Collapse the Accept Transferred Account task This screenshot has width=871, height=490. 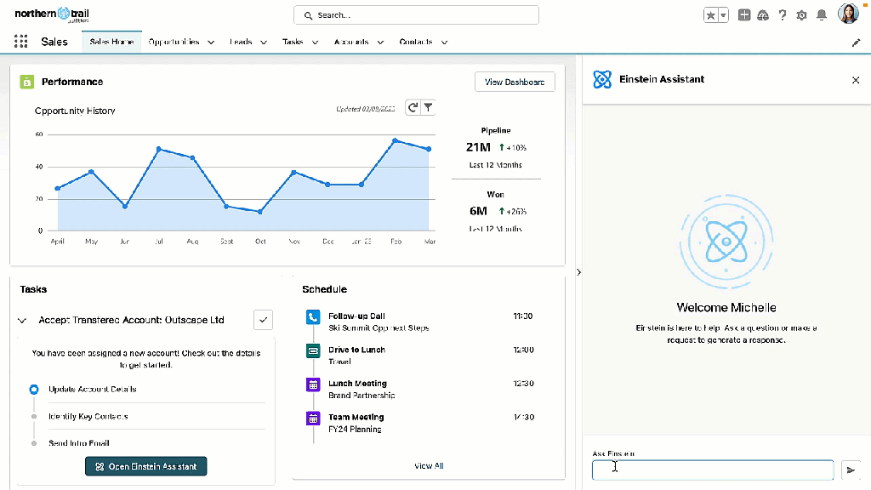(x=22, y=321)
